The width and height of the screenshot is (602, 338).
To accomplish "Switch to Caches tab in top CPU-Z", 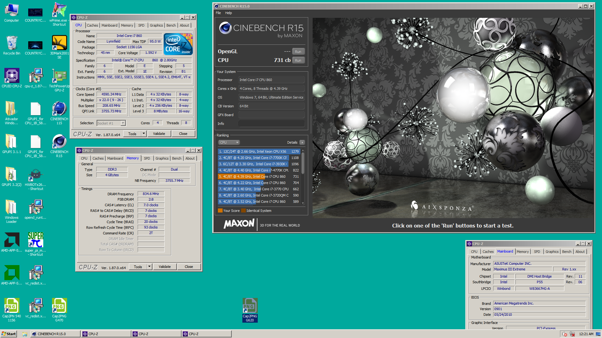I will [x=92, y=25].
